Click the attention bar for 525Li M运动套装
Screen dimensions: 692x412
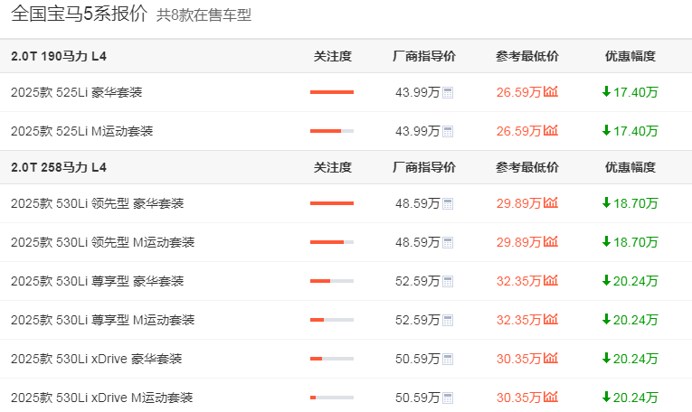click(331, 131)
